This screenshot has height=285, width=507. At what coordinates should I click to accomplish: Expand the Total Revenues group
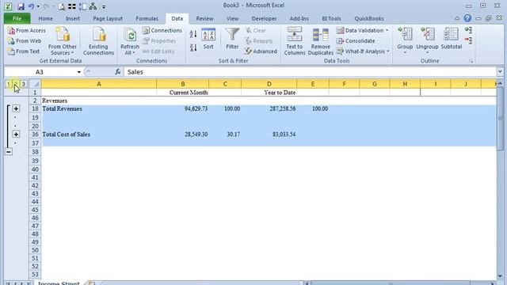coord(16,108)
